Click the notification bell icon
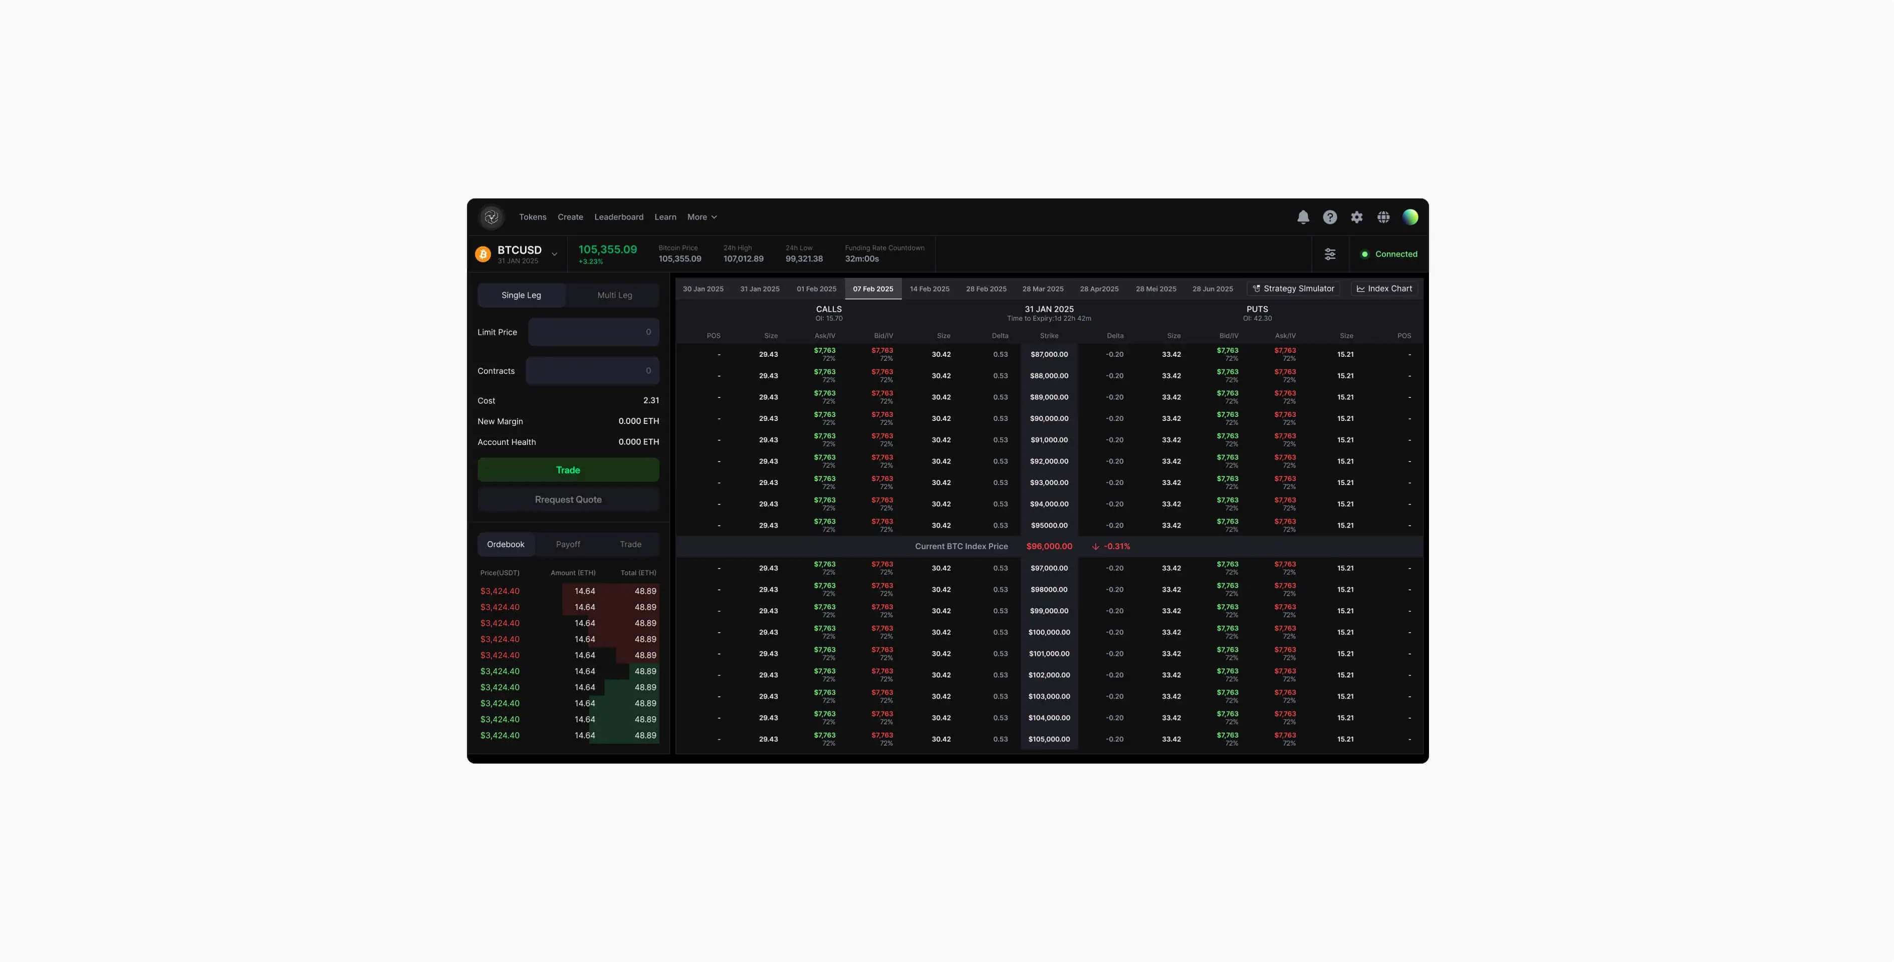 pyautogui.click(x=1303, y=217)
